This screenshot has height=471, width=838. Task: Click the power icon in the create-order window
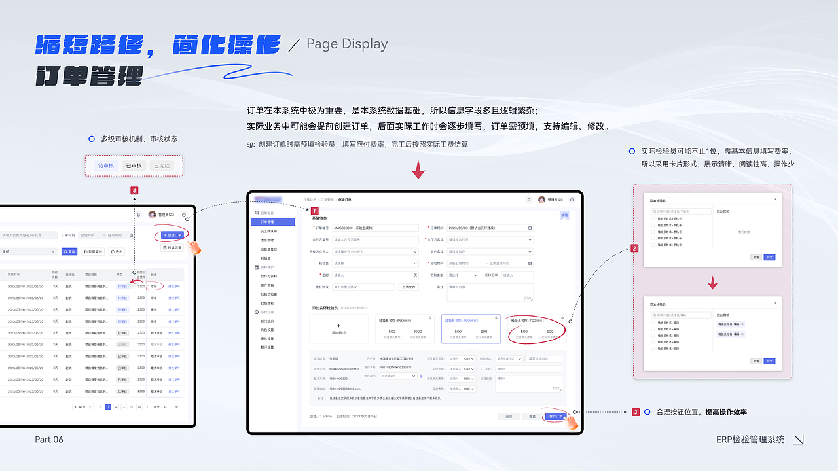[x=572, y=200]
